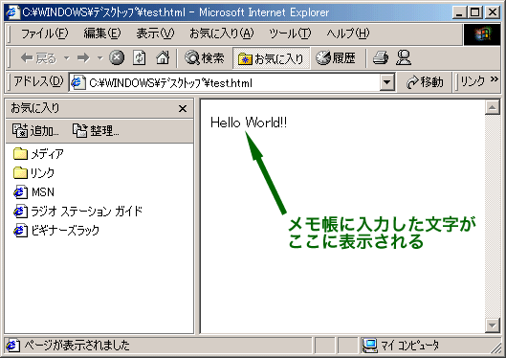Viewport: 506px width, 358px height.
Task: Open the 検索 search pane
Action: tap(204, 58)
